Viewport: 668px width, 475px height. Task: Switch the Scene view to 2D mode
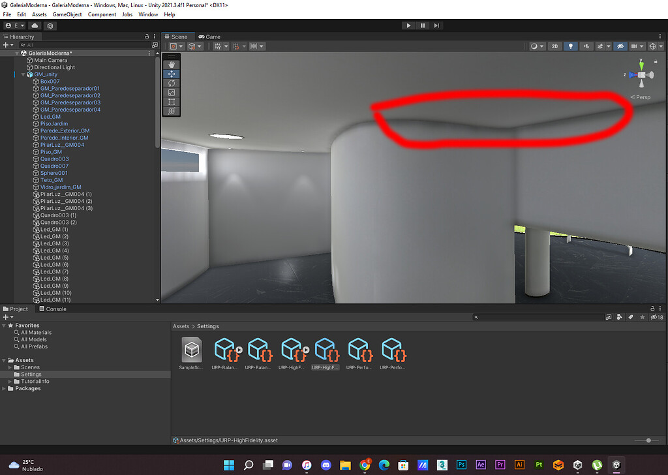[555, 46]
